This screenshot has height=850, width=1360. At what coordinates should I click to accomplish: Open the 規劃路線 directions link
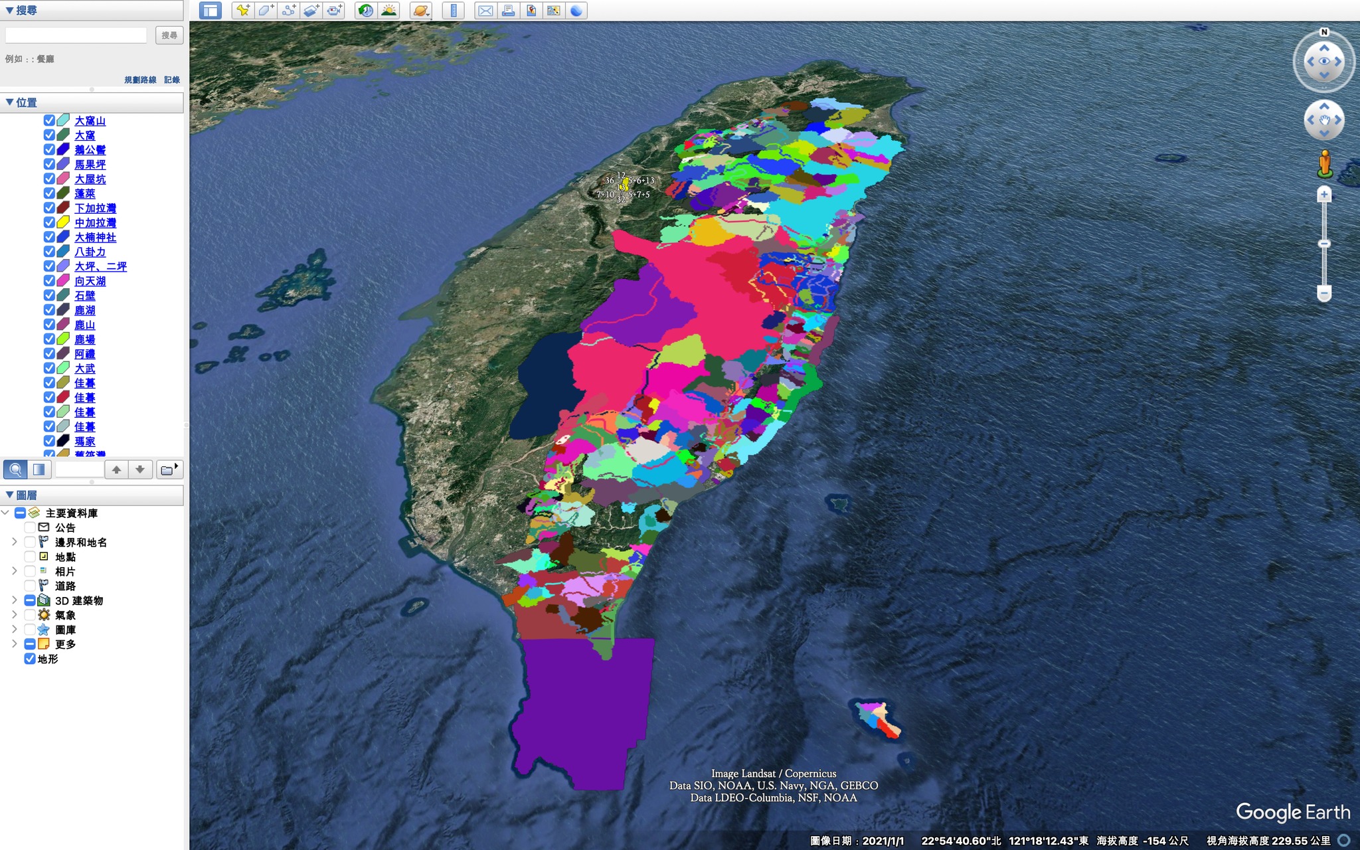pos(140,80)
